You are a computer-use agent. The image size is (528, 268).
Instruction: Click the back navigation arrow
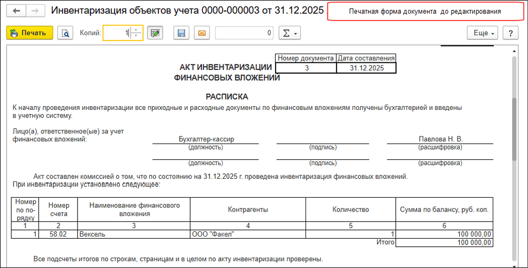pyautogui.click(x=16, y=11)
